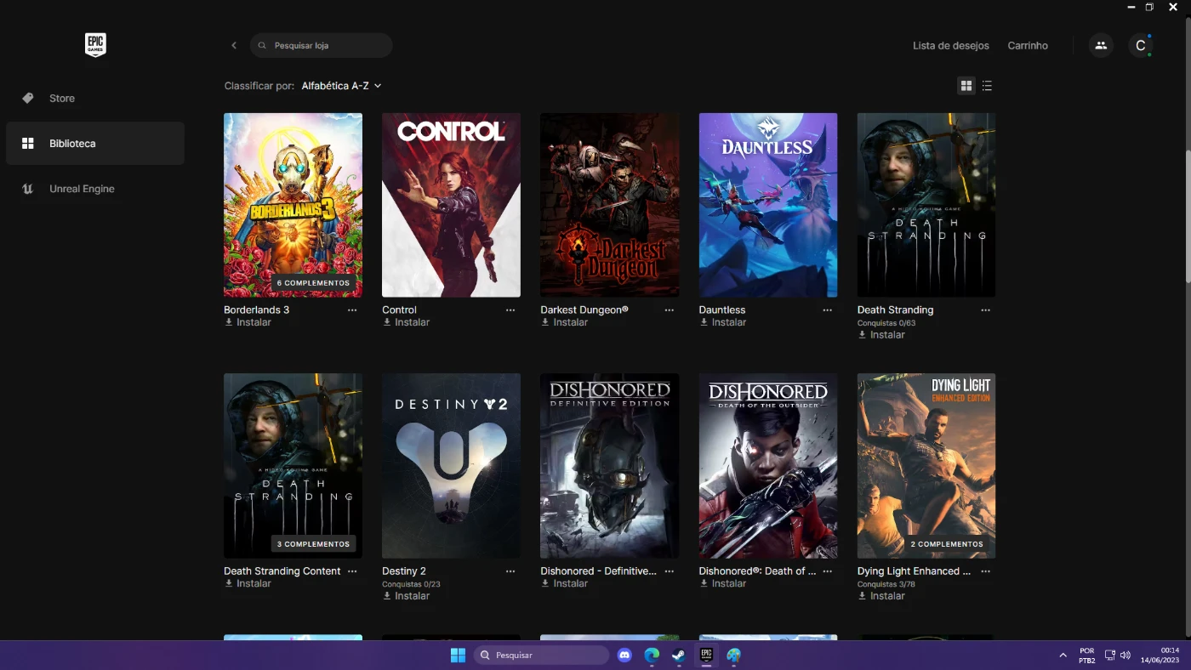Open the Store section in sidebar
Image resolution: width=1191 pixels, height=670 pixels.
click(95, 99)
